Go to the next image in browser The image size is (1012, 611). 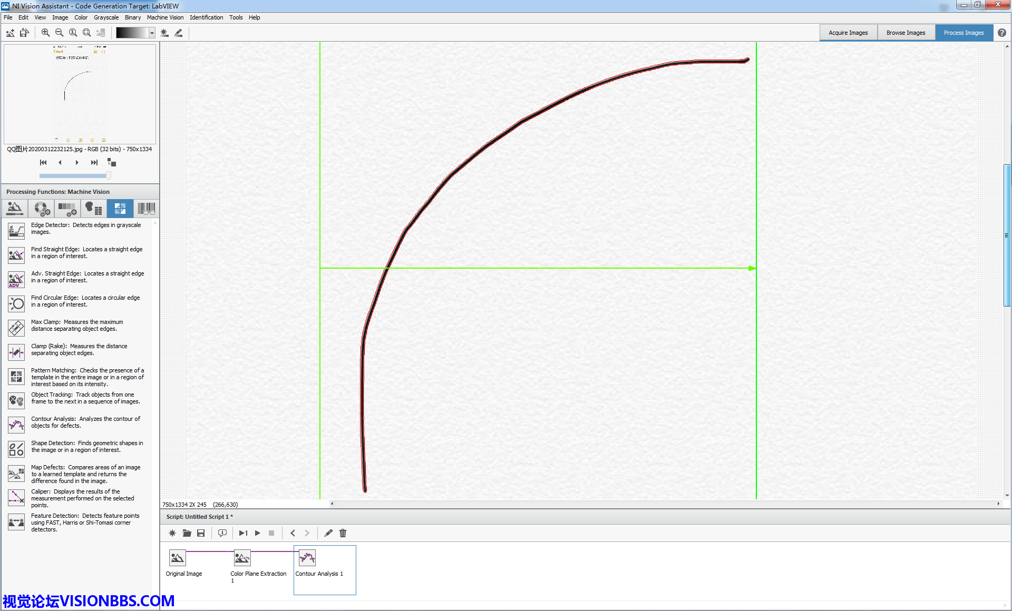77,162
